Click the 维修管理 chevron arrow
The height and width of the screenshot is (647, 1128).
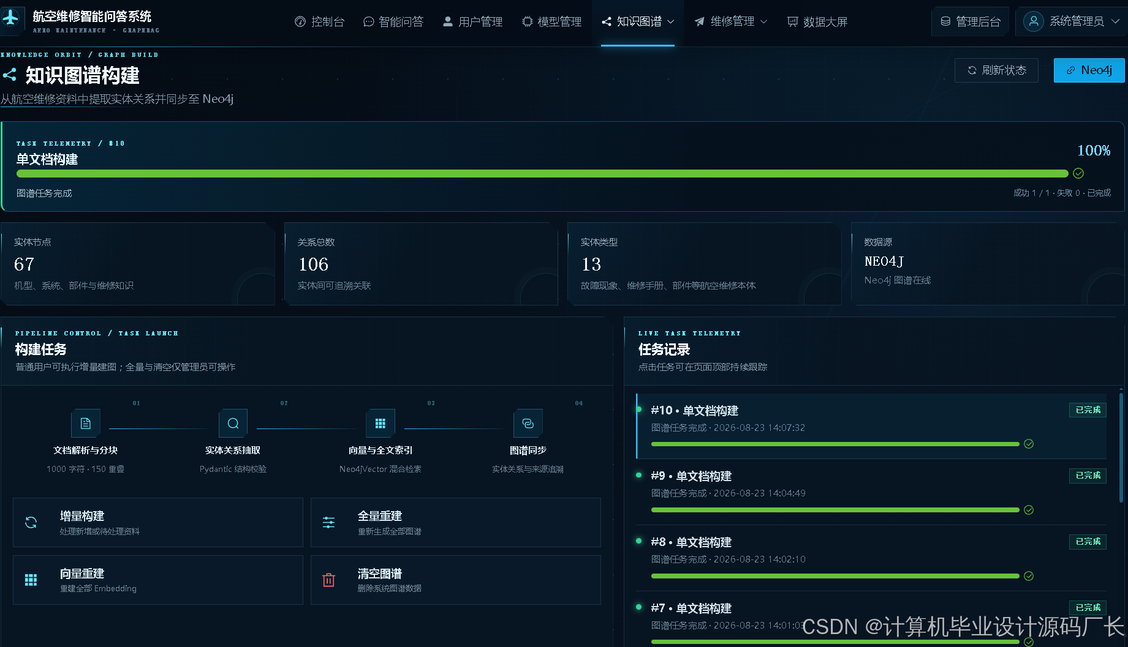tap(763, 22)
